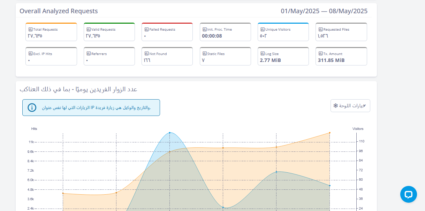Click the blue visitors peak data point

[170, 133]
